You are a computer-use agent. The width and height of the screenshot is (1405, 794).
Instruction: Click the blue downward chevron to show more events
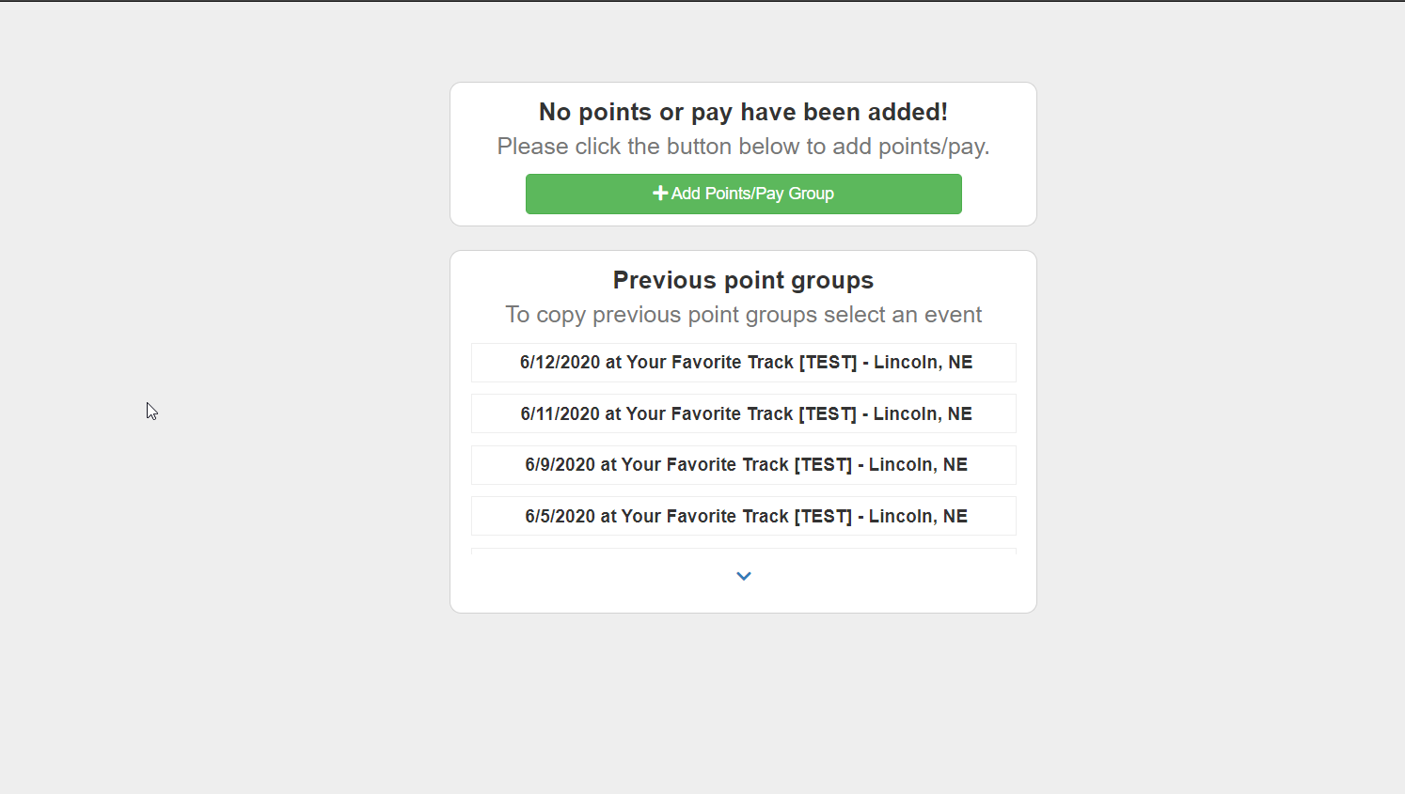743,576
